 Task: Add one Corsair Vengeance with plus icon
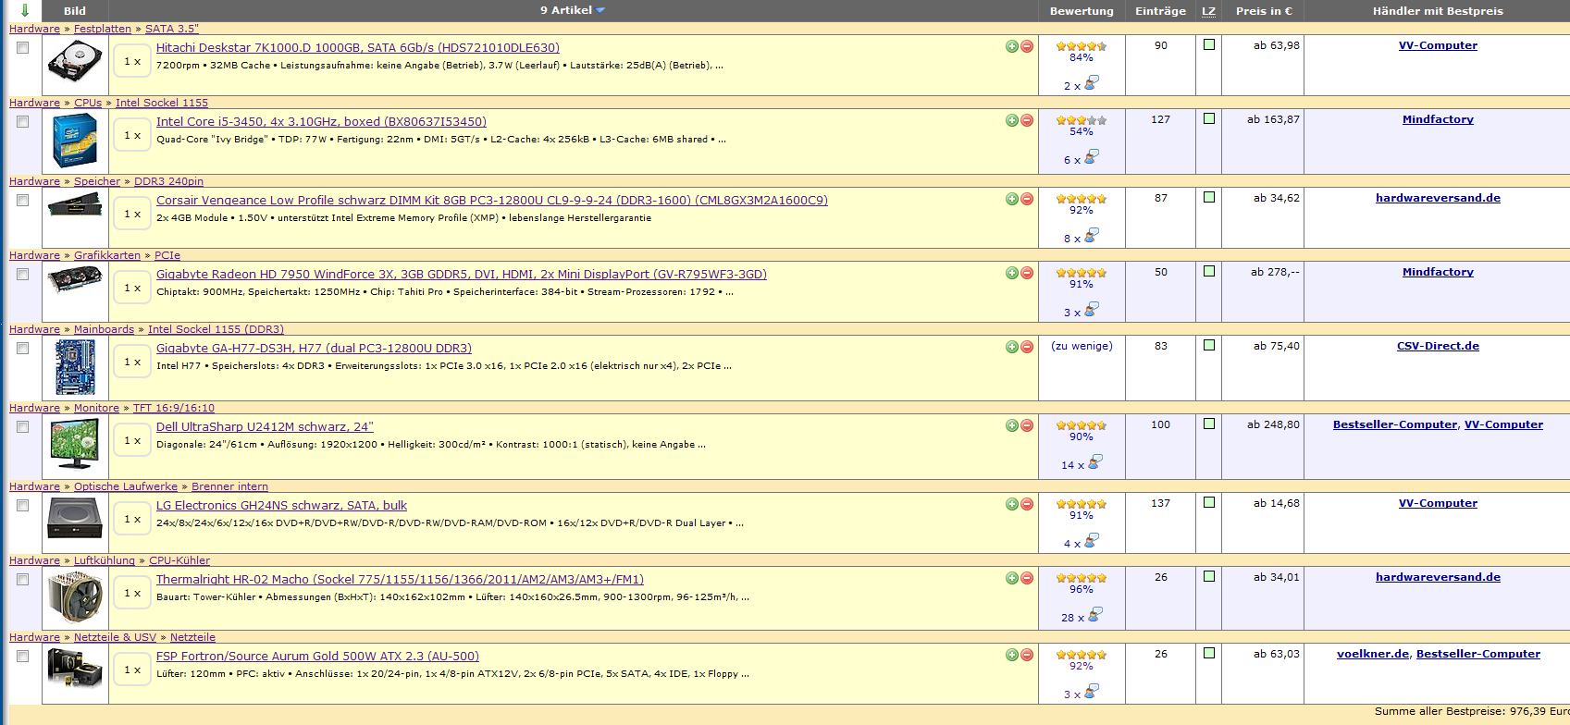pyautogui.click(x=1012, y=199)
